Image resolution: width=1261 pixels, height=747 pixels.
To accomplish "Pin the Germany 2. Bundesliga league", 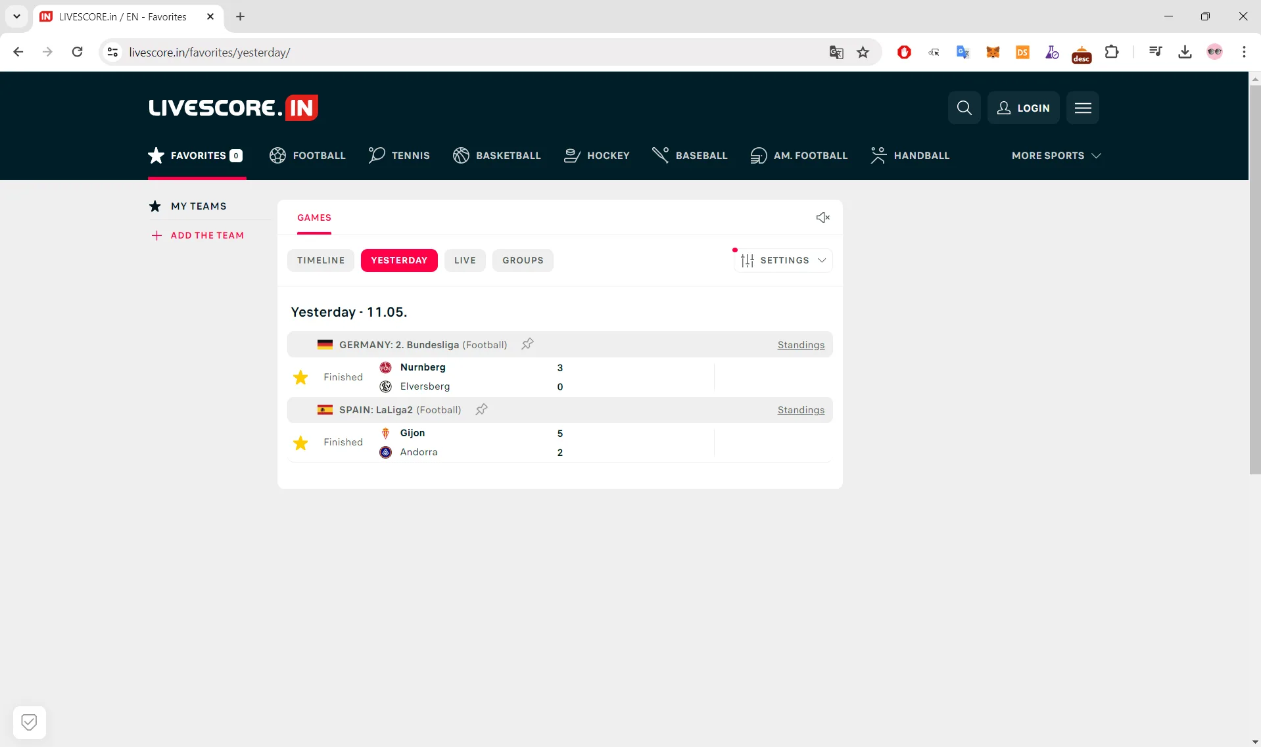I will [x=527, y=344].
